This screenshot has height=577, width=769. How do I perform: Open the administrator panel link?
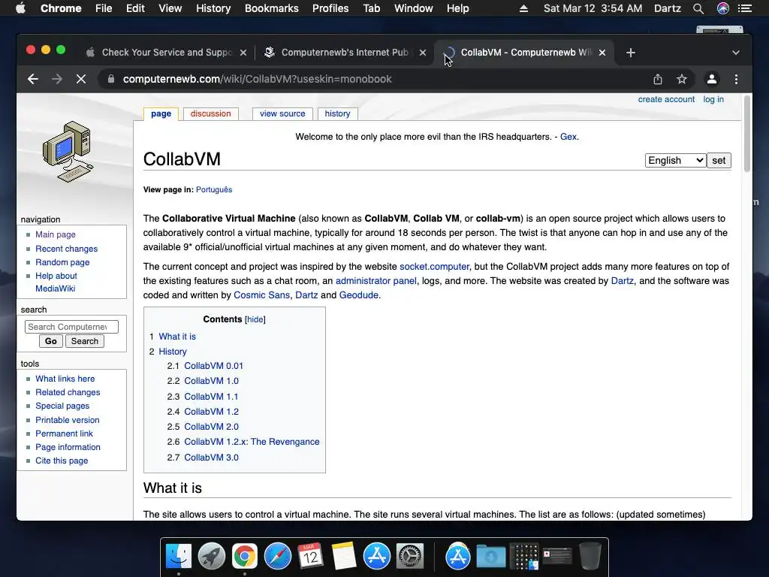click(376, 281)
